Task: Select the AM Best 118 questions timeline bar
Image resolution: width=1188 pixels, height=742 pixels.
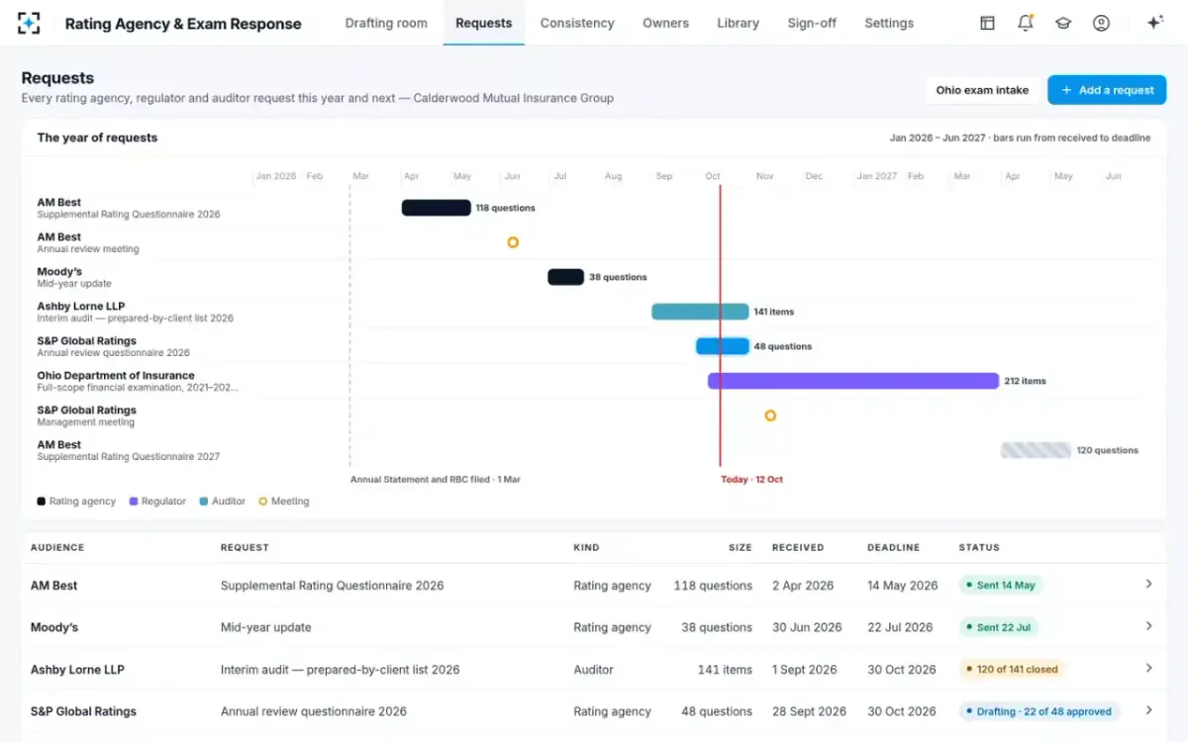Action: point(437,208)
